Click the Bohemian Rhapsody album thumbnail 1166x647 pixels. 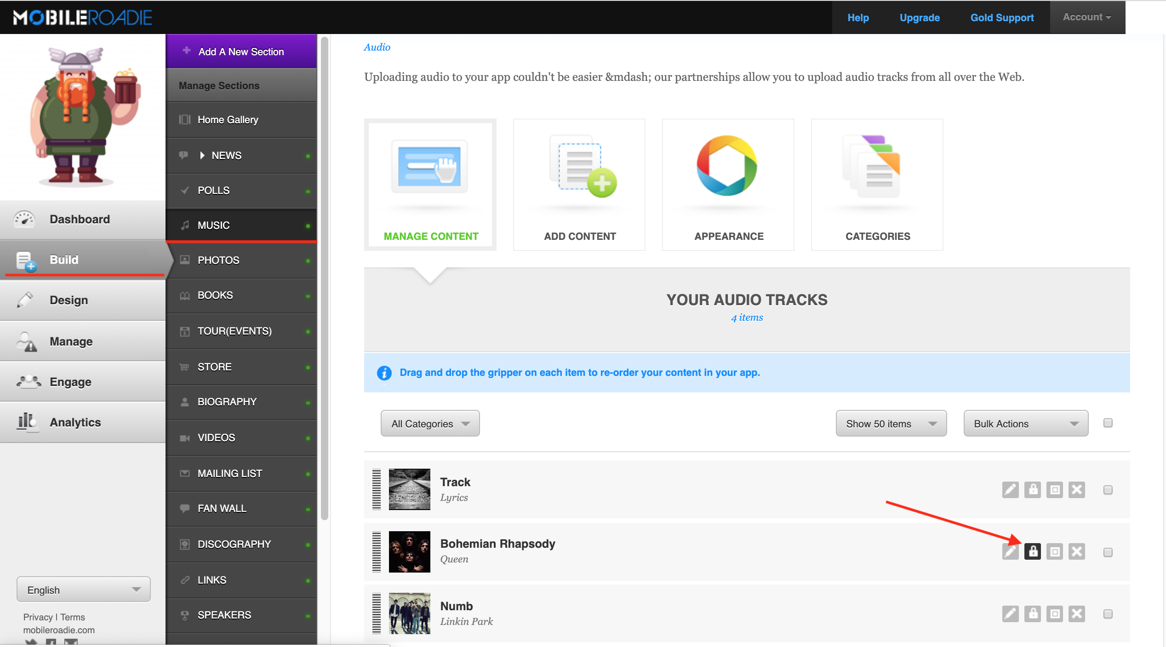[409, 551]
